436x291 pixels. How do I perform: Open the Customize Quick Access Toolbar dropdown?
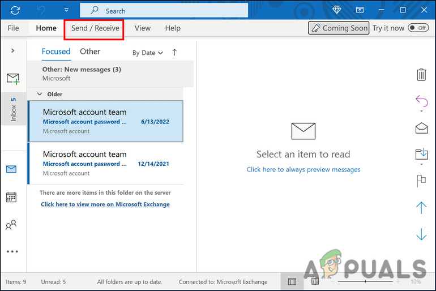[66, 10]
